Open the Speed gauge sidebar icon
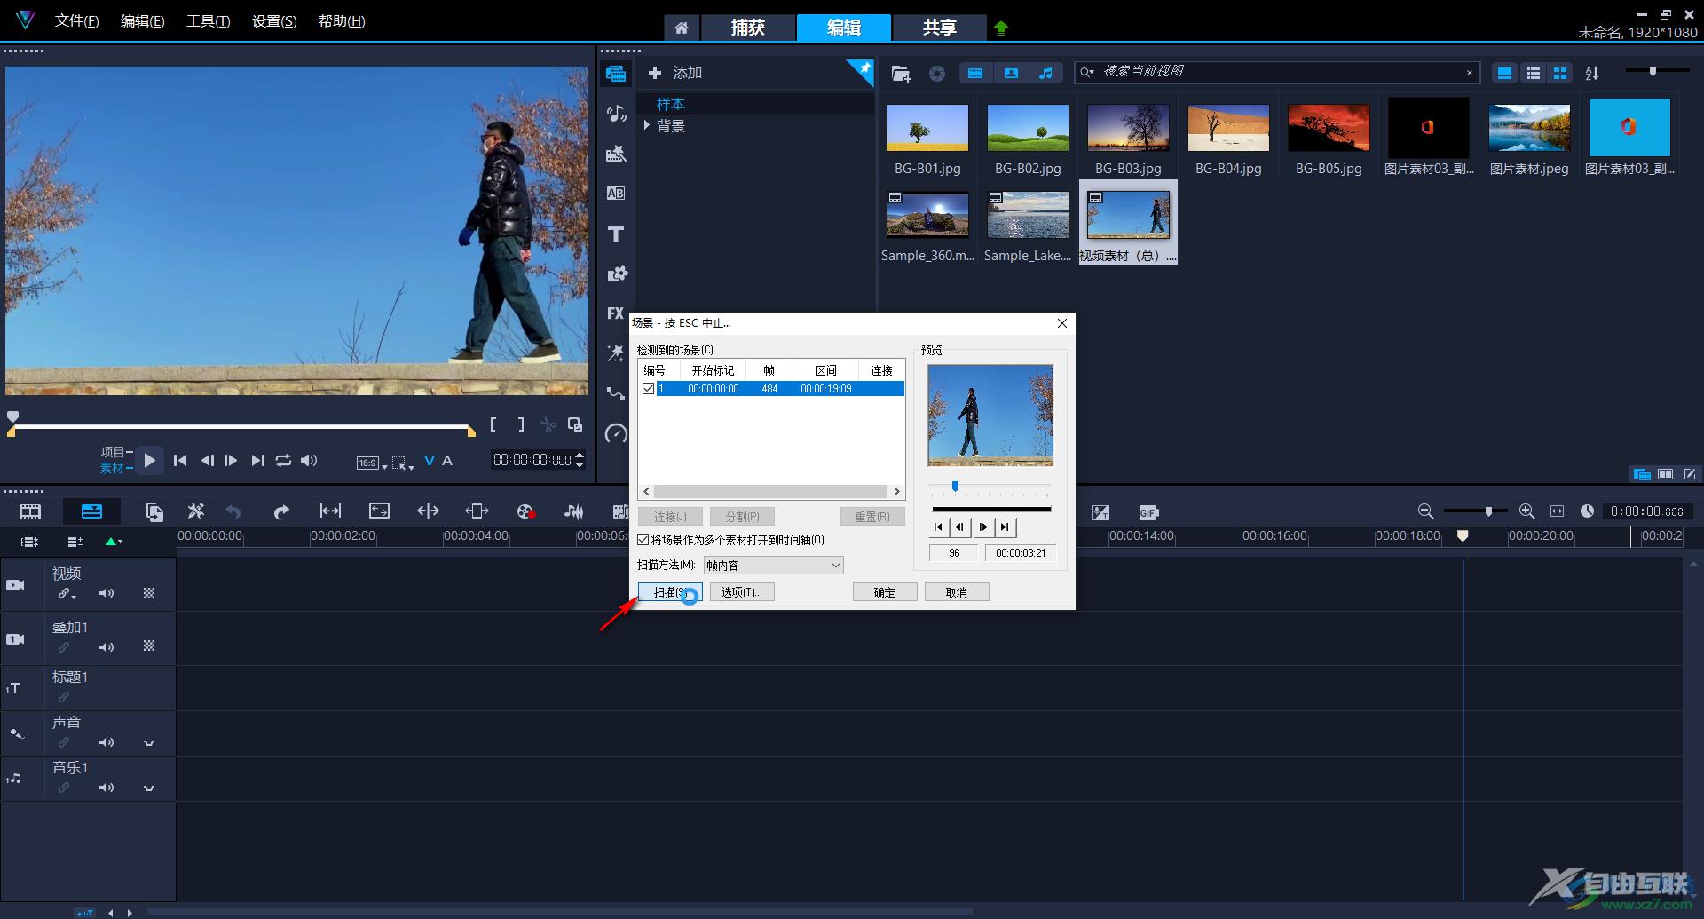 (x=616, y=433)
